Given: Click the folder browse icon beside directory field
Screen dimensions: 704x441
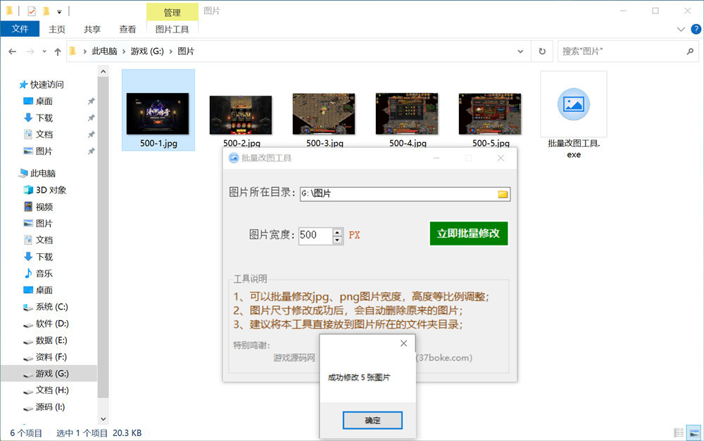Looking at the screenshot, I should click(503, 194).
